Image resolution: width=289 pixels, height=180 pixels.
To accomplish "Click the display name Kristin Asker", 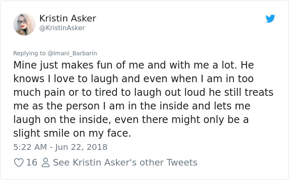I will point(68,19).
